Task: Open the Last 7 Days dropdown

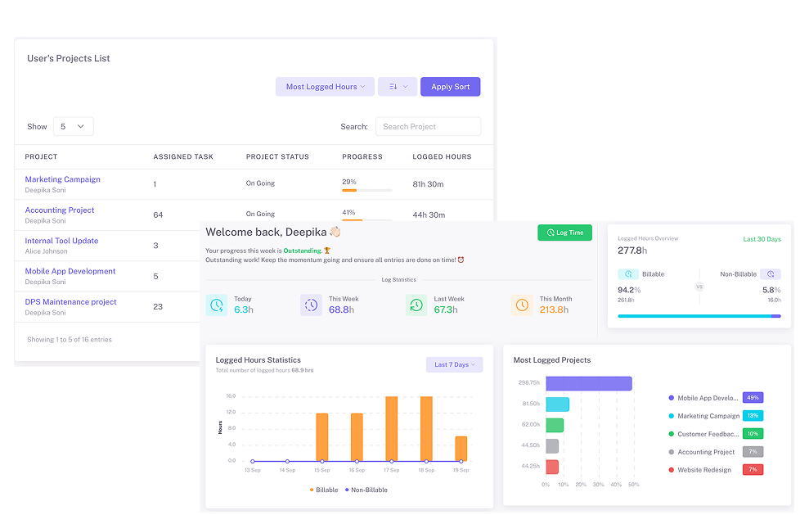Action: (x=454, y=364)
